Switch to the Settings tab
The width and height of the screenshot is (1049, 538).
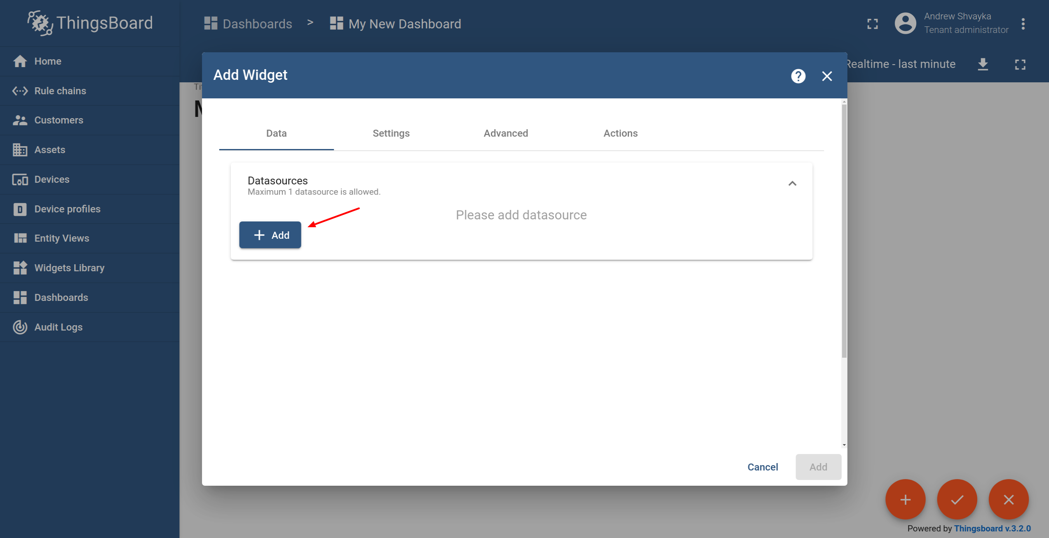coord(391,133)
